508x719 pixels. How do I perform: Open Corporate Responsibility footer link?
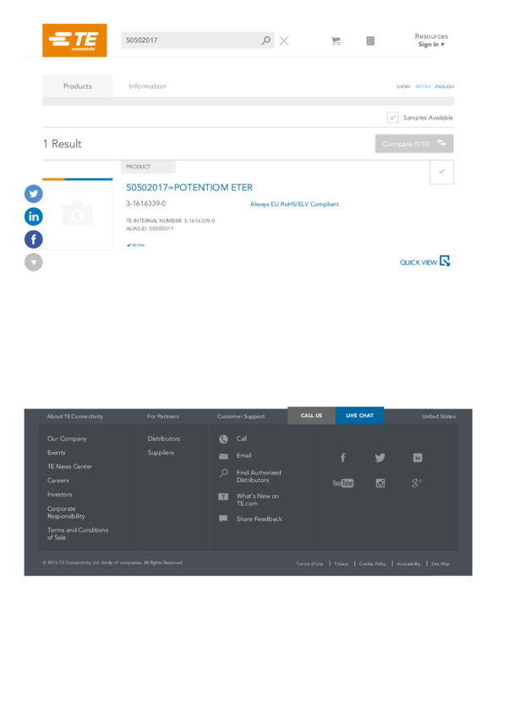click(66, 513)
